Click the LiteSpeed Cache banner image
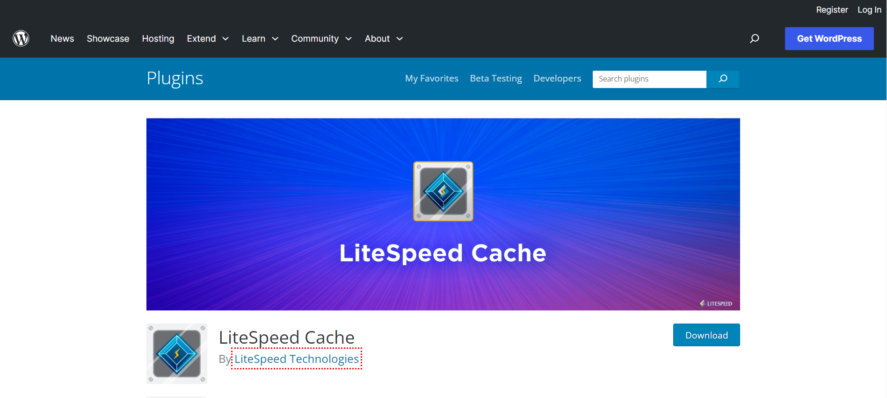 [443, 214]
